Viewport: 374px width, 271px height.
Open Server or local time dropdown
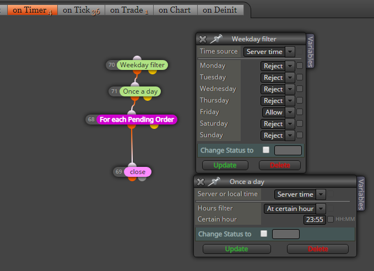click(x=300, y=194)
